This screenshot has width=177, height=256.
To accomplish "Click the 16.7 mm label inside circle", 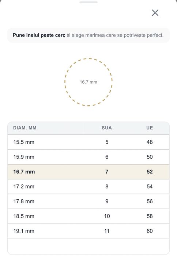I will [x=88, y=82].
